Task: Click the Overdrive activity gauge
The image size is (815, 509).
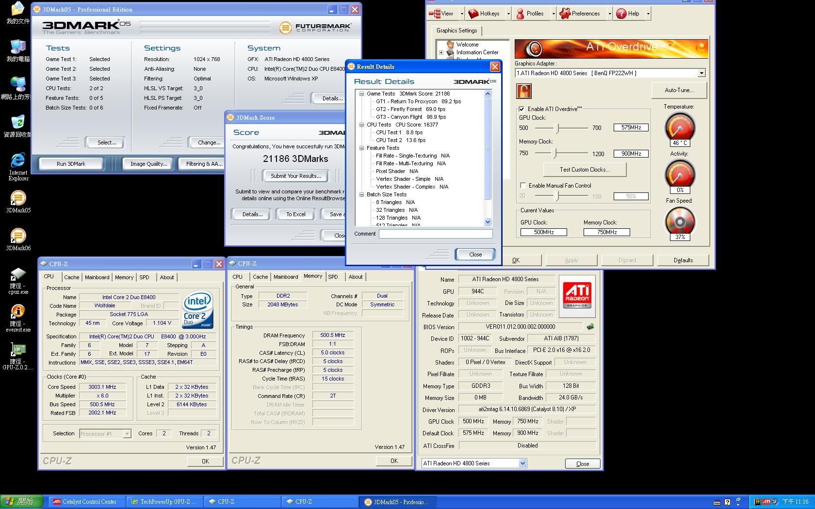Action: [x=680, y=175]
